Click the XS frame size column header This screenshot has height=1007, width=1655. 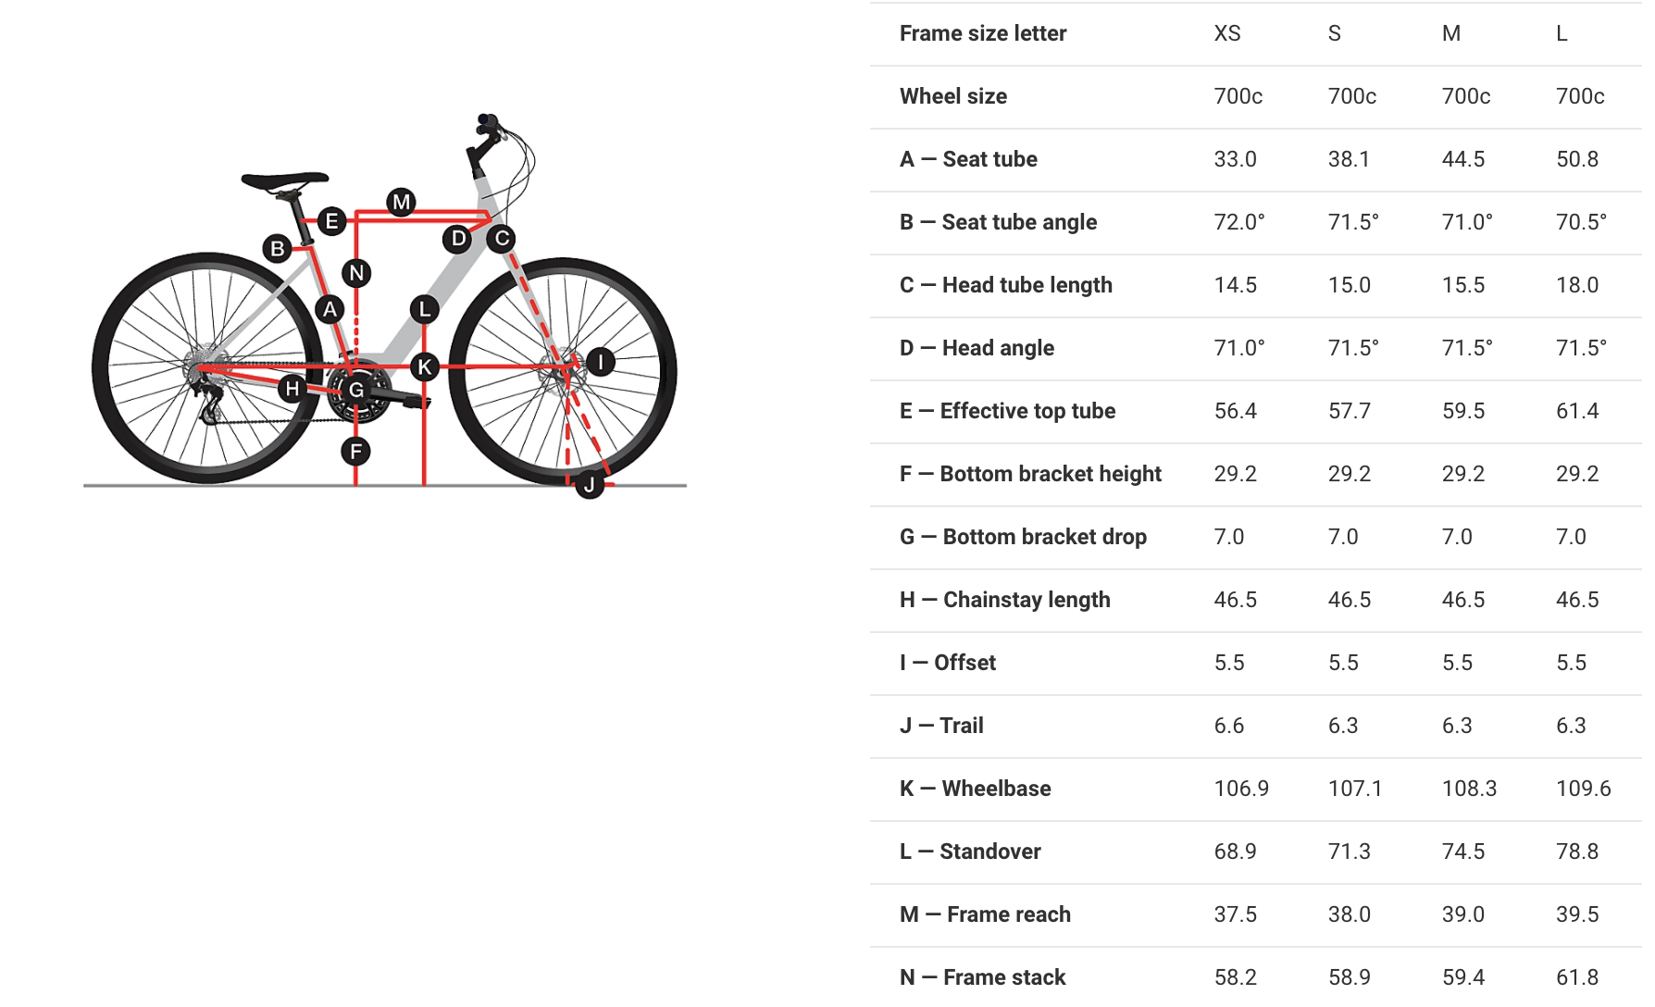[x=1227, y=33]
